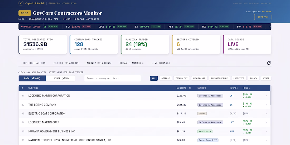Screen dimensions: 290x145
Task: Click the Total Obligated FY20 card
Action: pos(43,44)
